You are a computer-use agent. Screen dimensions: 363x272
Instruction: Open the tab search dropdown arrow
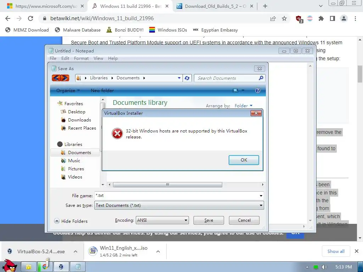[320, 6]
